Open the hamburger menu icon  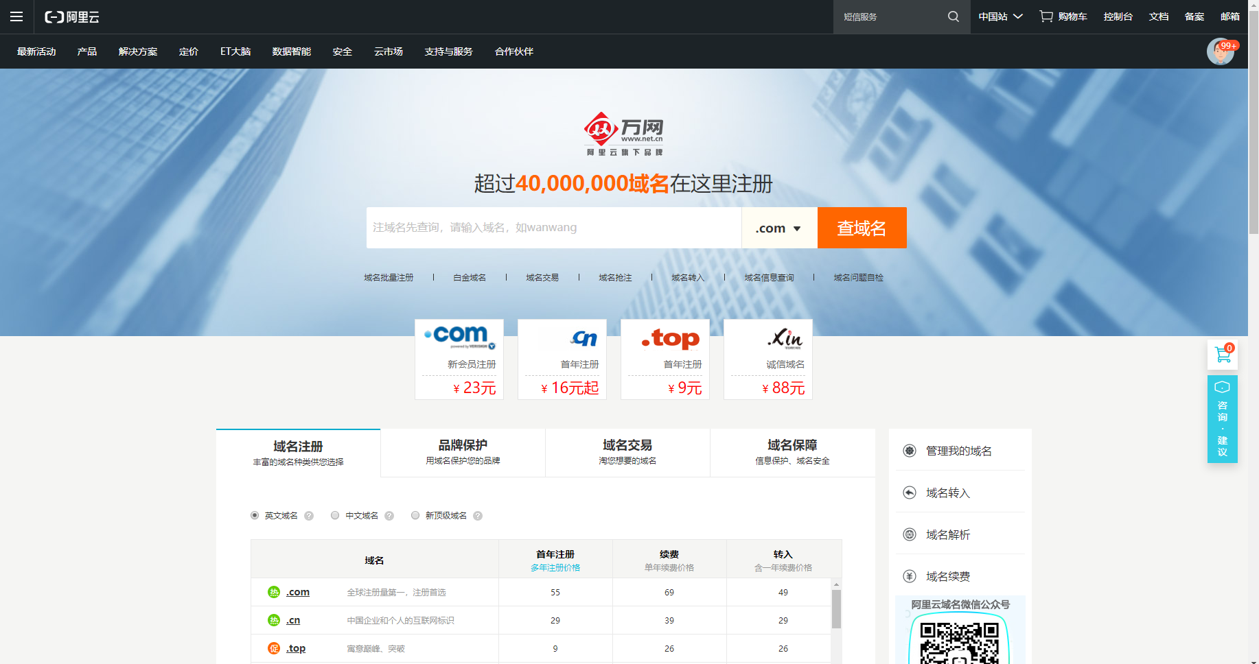click(16, 16)
